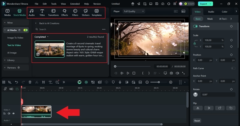The width and height of the screenshot is (240, 126).
Task: Select the Stock Media tab
Action: (19, 13)
